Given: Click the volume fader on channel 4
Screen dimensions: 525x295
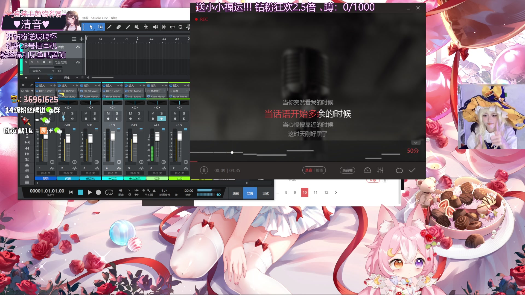Looking at the screenshot, I should [113, 136].
